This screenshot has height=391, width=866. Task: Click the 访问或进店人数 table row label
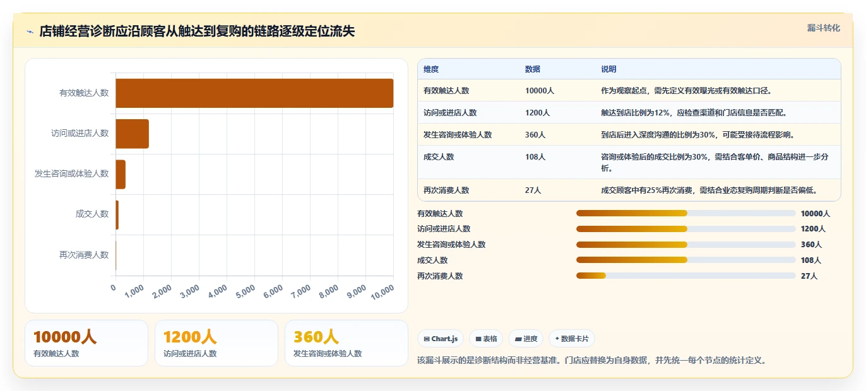[450, 113]
